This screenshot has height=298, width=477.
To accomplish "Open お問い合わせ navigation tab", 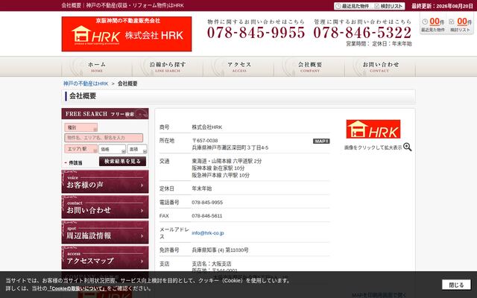I will 380,66.
